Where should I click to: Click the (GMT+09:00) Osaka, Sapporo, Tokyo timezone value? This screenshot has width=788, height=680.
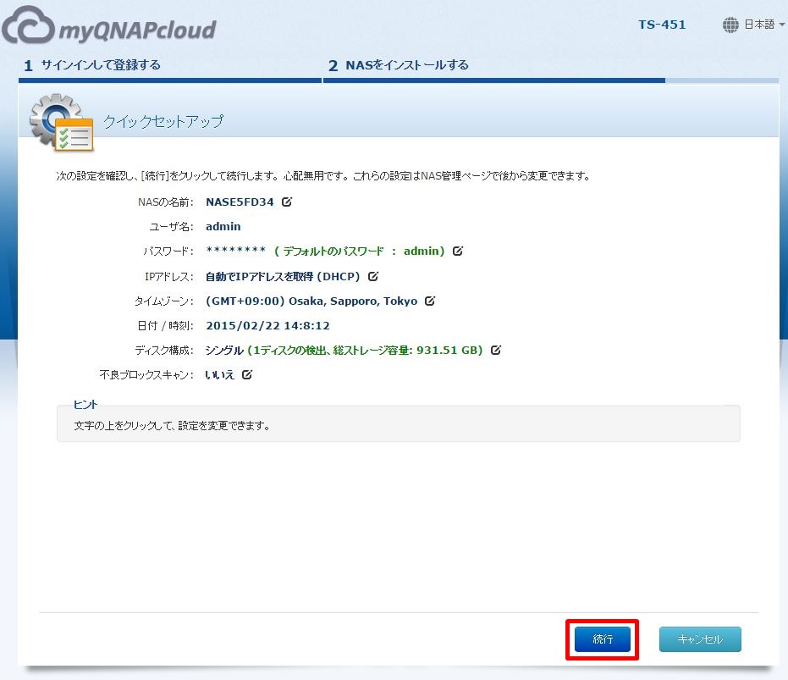tap(311, 301)
